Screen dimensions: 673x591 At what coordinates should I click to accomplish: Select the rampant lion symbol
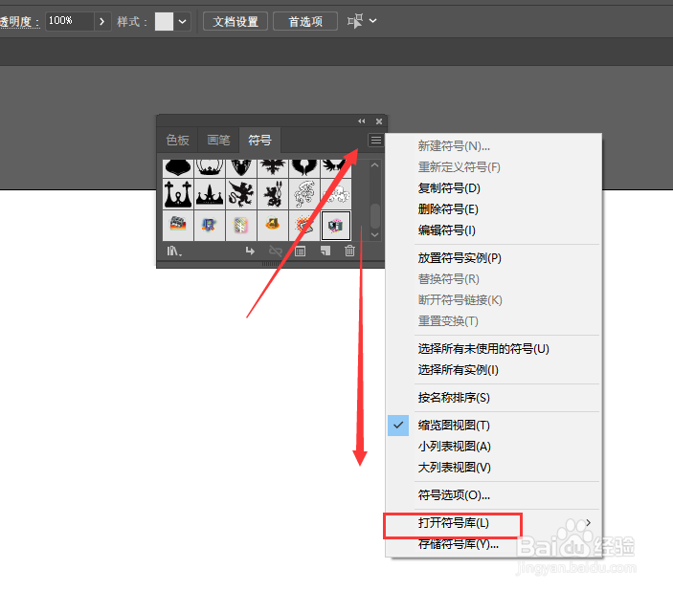pyautogui.click(x=273, y=194)
